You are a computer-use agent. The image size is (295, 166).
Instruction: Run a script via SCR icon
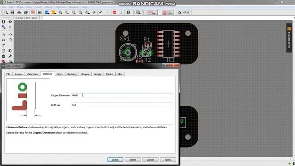coord(47,12)
